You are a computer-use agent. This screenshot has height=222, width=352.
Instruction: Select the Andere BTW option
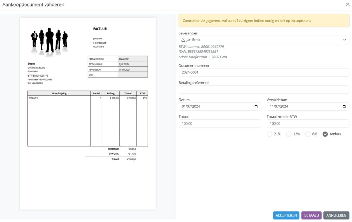pyautogui.click(x=325, y=134)
